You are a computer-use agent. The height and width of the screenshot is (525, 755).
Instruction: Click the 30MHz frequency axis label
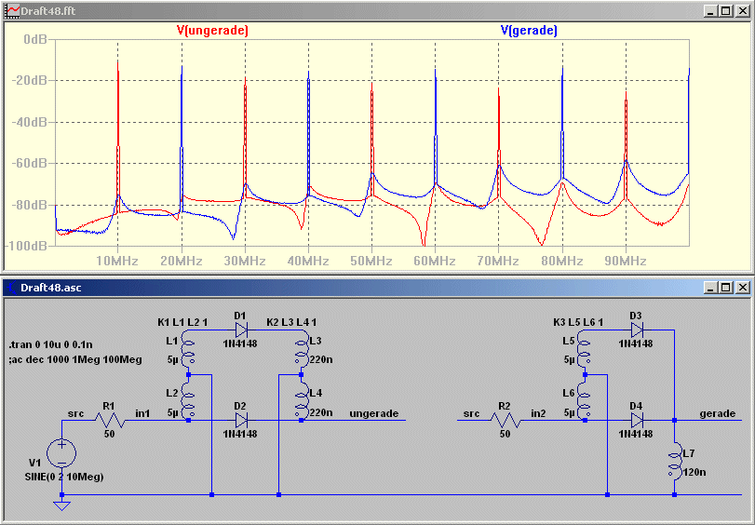(x=245, y=261)
